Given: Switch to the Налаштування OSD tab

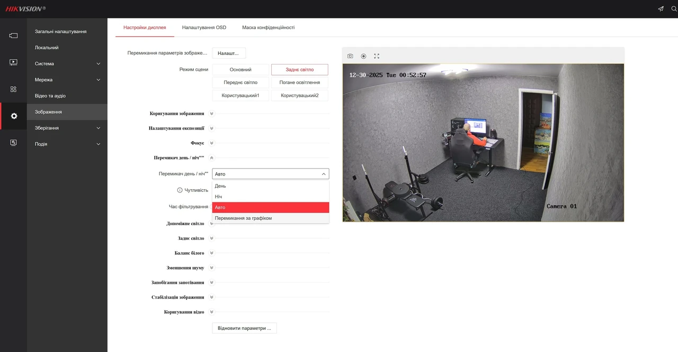Looking at the screenshot, I should (204, 27).
